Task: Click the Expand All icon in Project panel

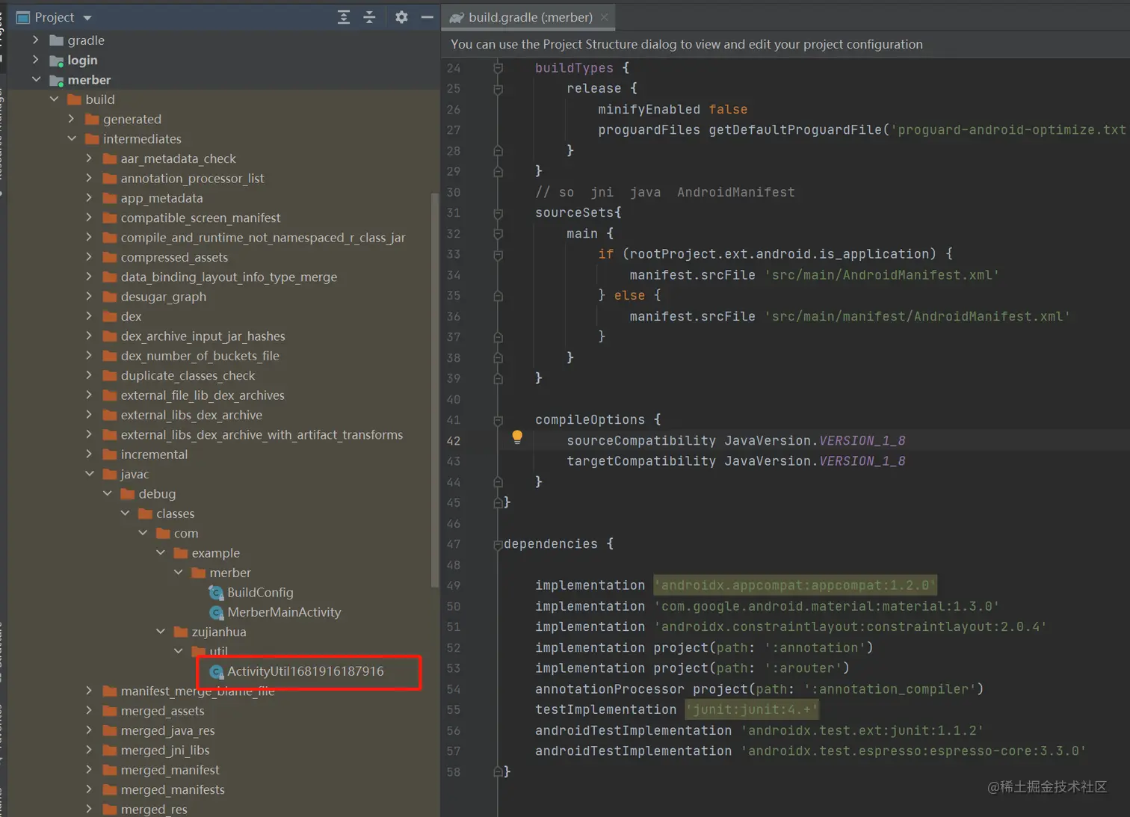Action: 344,17
